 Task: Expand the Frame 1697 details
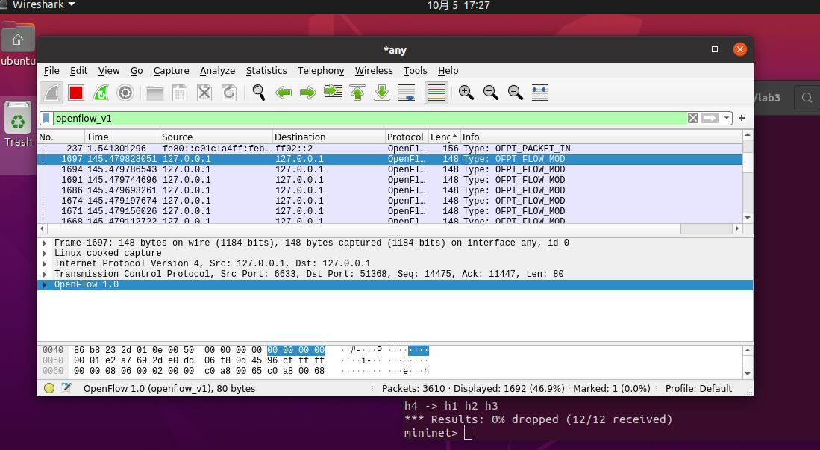45,243
